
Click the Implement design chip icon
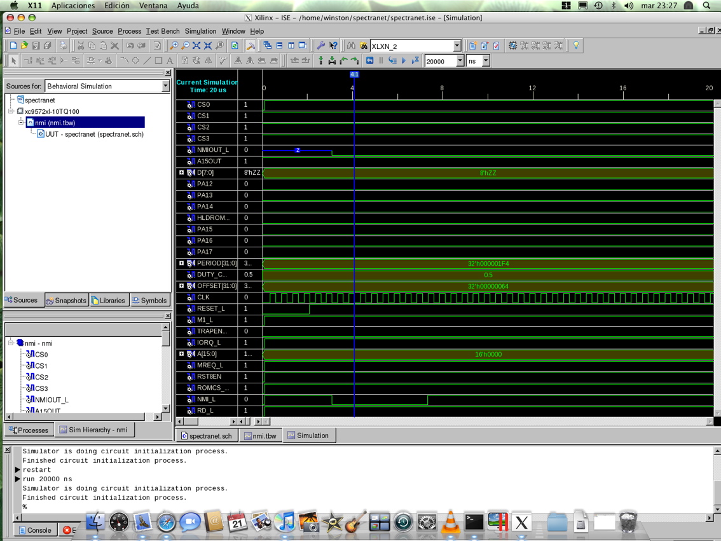point(512,46)
